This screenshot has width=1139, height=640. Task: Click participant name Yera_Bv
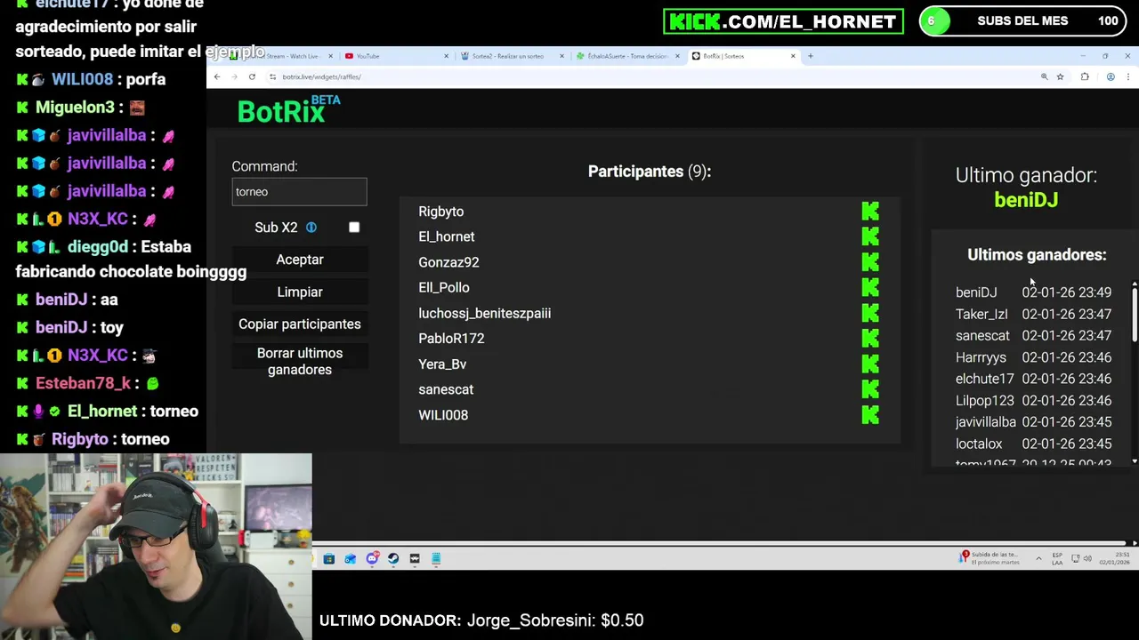point(442,364)
